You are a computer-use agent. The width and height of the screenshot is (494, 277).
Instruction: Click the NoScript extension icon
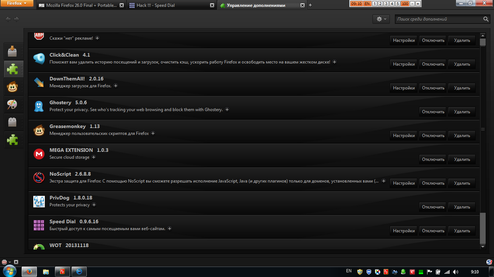[39, 178]
